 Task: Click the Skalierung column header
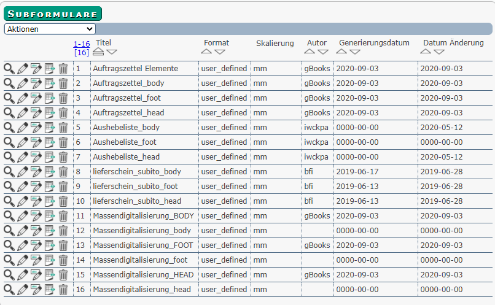pos(275,44)
